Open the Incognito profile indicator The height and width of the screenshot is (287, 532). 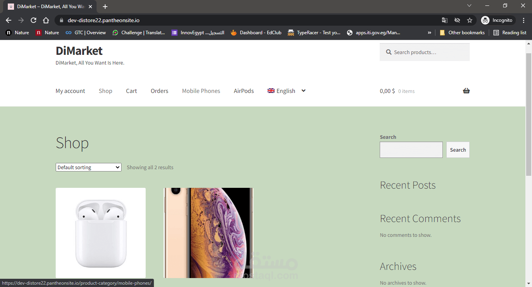click(x=498, y=20)
